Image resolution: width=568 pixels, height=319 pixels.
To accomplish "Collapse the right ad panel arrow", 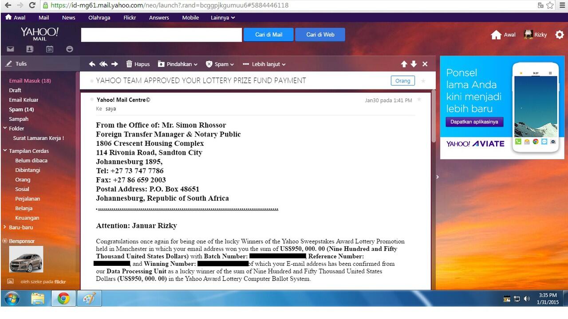I will tap(437, 177).
